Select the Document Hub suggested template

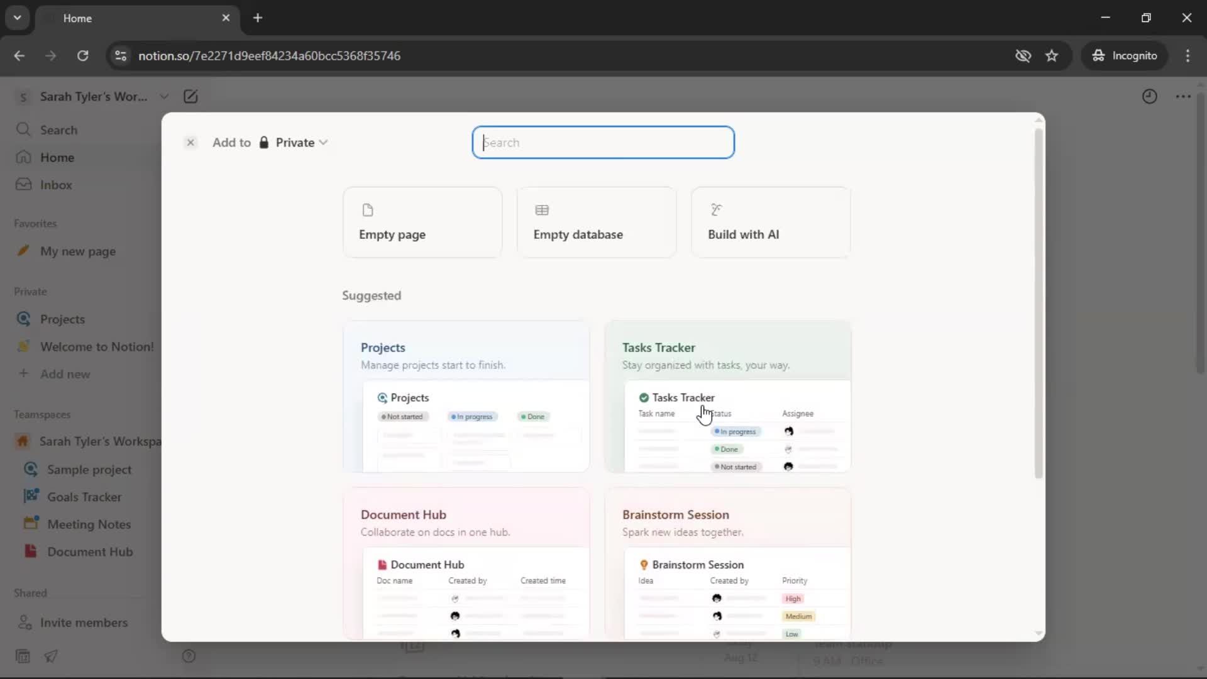pos(466,564)
